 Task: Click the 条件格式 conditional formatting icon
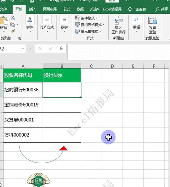(x=78, y=18)
